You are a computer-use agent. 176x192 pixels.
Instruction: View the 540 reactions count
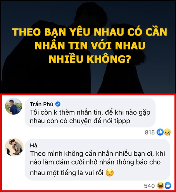pos(149,186)
